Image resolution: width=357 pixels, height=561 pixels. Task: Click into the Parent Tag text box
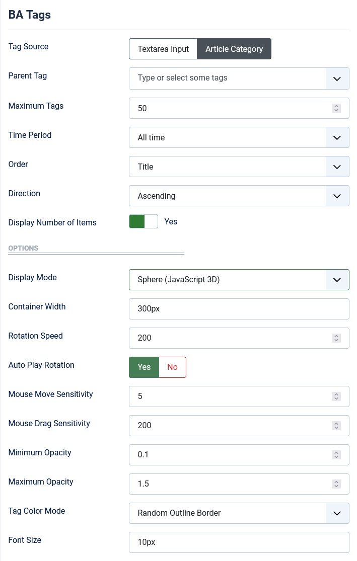227,78
